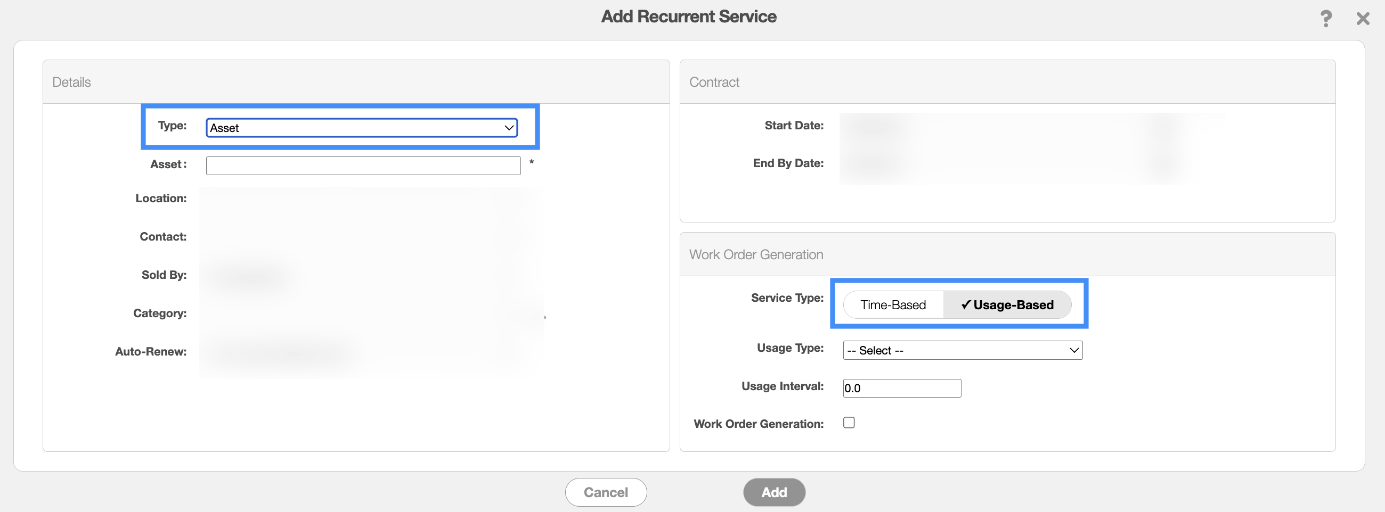
Task: Select the Time-Based service type
Action: click(893, 304)
